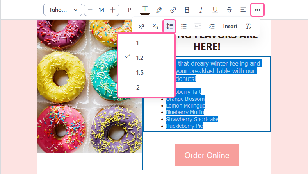Choose line spacing 2
This screenshot has height=174, width=308.
click(x=146, y=88)
